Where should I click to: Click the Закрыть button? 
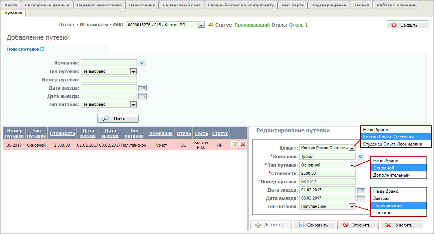click(x=407, y=25)
